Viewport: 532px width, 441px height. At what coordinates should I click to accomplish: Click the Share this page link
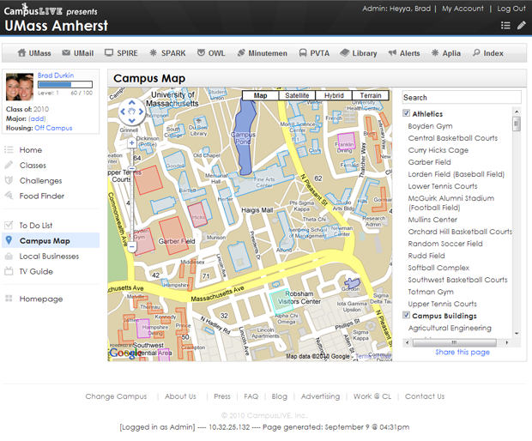pos(462,353)
